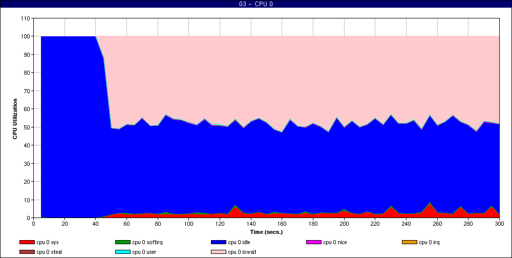Click the cyan cpu 0 user legend swatch

(123, 252)
